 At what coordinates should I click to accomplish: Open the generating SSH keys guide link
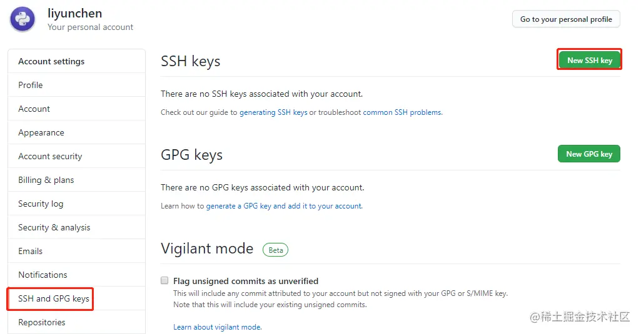point(273,112)
